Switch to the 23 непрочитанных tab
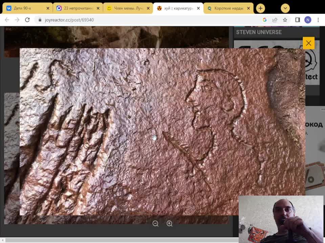The height and width of the screenshot is (243, 325). point(78,8)
